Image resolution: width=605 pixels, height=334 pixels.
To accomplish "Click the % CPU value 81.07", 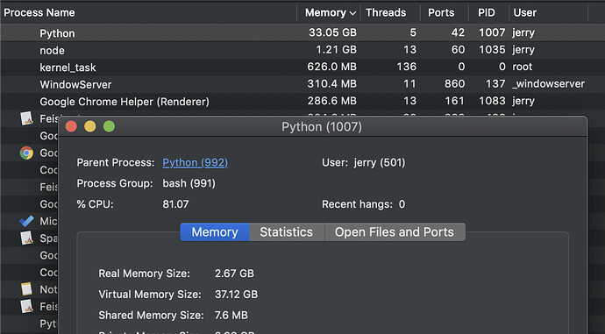I will (175, 204).
